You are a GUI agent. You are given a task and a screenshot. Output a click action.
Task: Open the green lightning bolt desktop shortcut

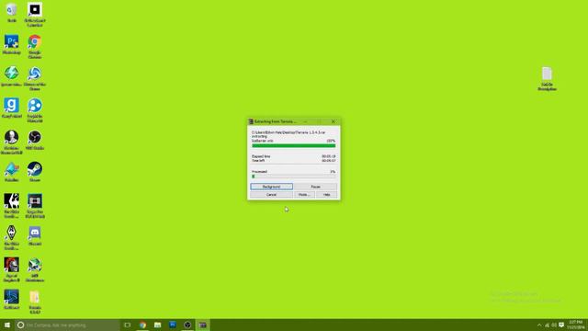tap(12, 76)
